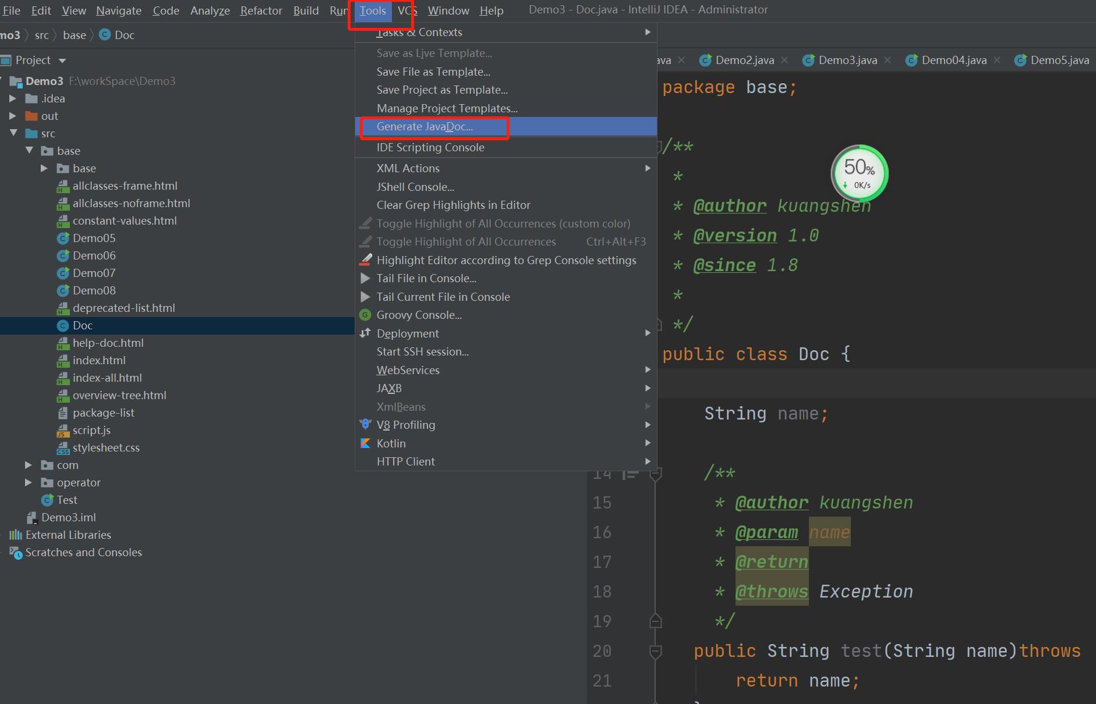1096x704 pixels.
Task: Click Demo06 class icon in tree
Action: pos(63,255)
